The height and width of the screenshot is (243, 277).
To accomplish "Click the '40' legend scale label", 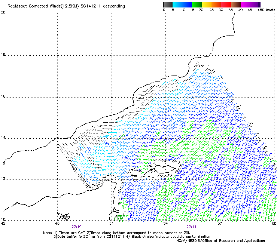I will coord(240,10).
